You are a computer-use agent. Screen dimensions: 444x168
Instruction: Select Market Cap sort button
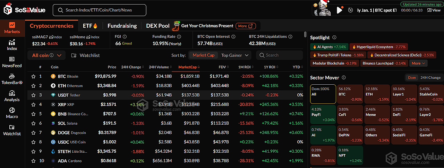(204, 55)
